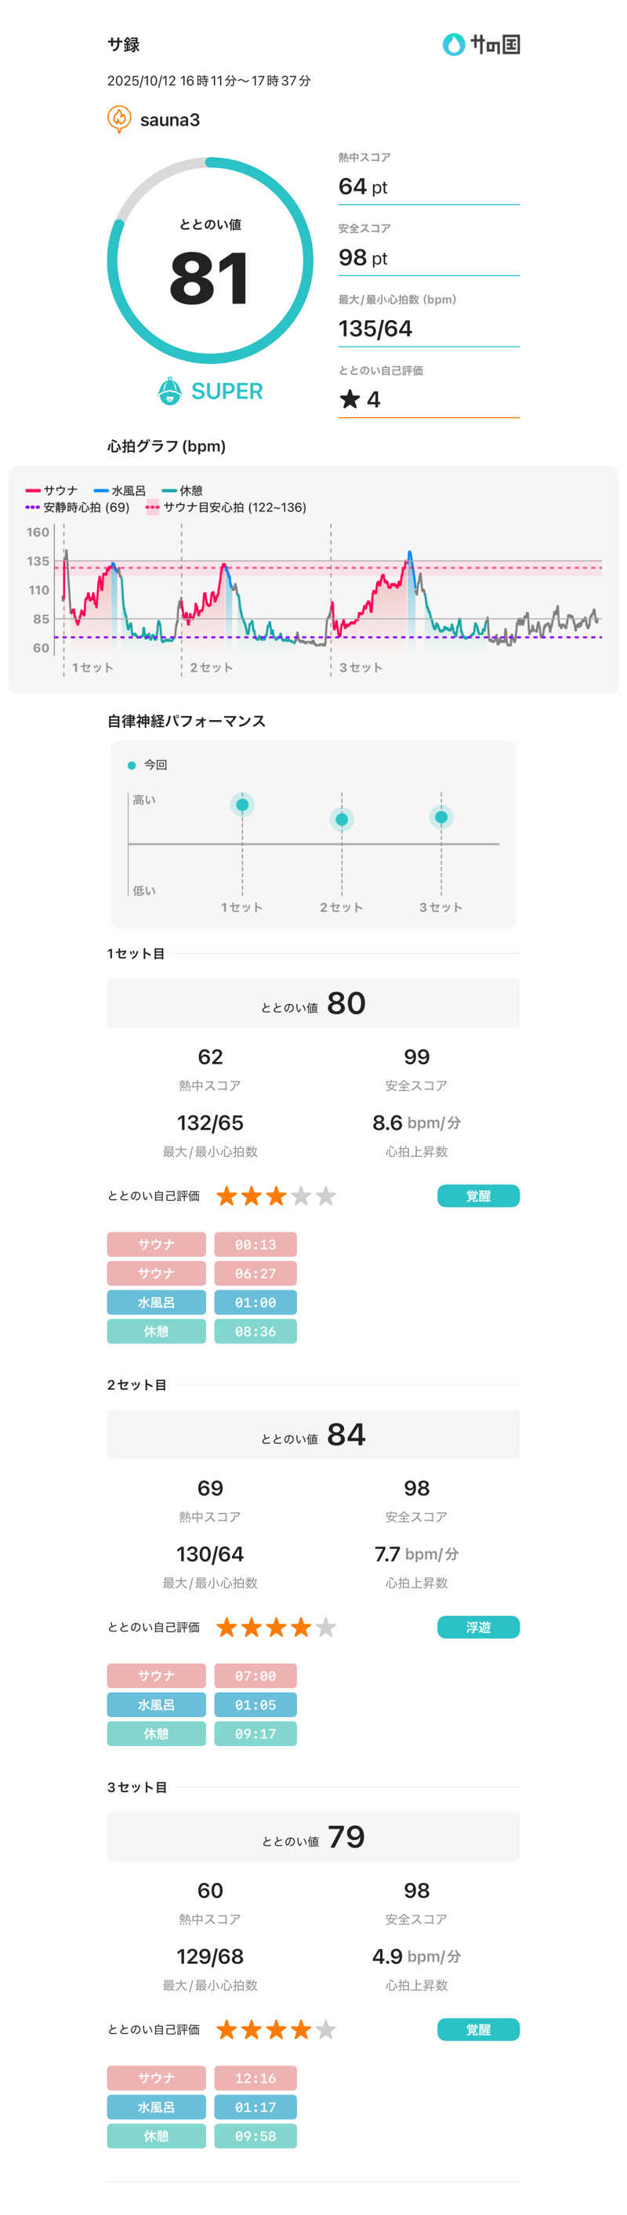Expand the 2セット目 section header

(x=136, y=1384)
